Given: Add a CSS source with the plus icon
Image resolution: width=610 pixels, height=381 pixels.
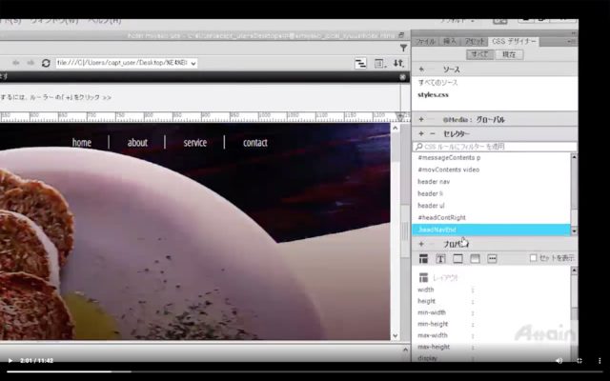Looking at the screenshot, I should coord(421,70).
